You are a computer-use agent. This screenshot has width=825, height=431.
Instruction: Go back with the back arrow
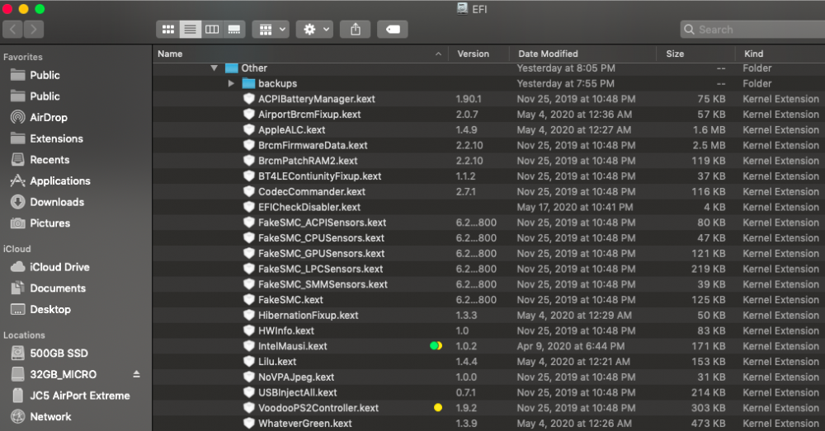[x=13, y=29]
